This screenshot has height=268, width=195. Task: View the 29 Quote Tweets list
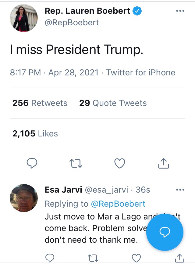pos(113,103)
